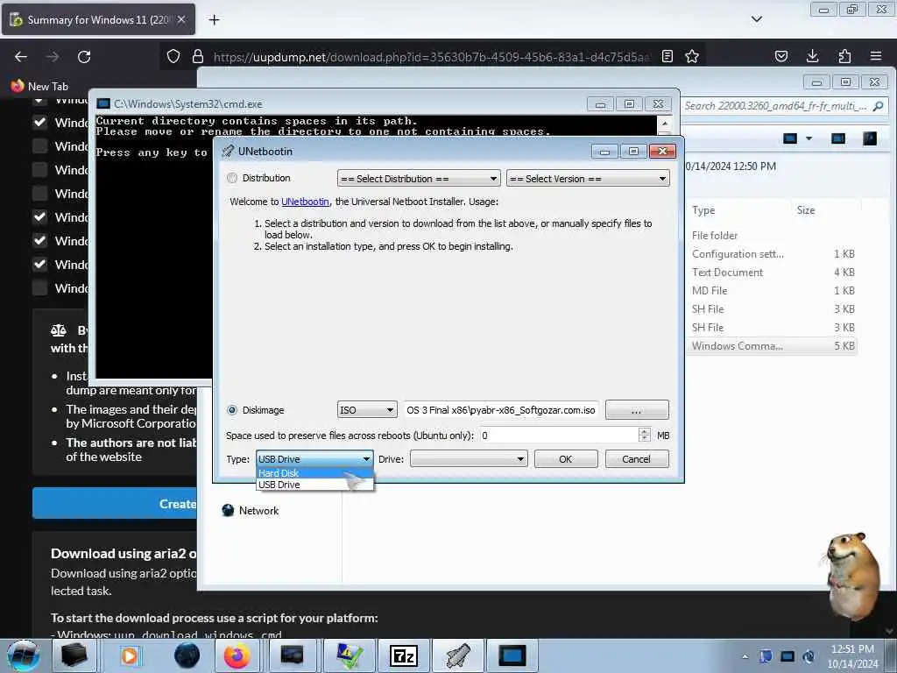897x673 pixels.
Task: Open Firefox extensions puzzle icon
Action: pyautogui.click(x=844, y=57)
